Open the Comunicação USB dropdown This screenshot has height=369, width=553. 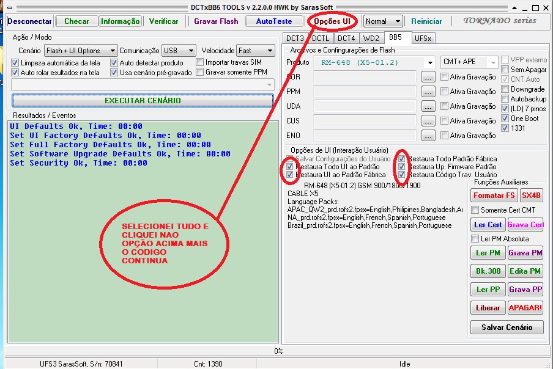click(179, 51)
